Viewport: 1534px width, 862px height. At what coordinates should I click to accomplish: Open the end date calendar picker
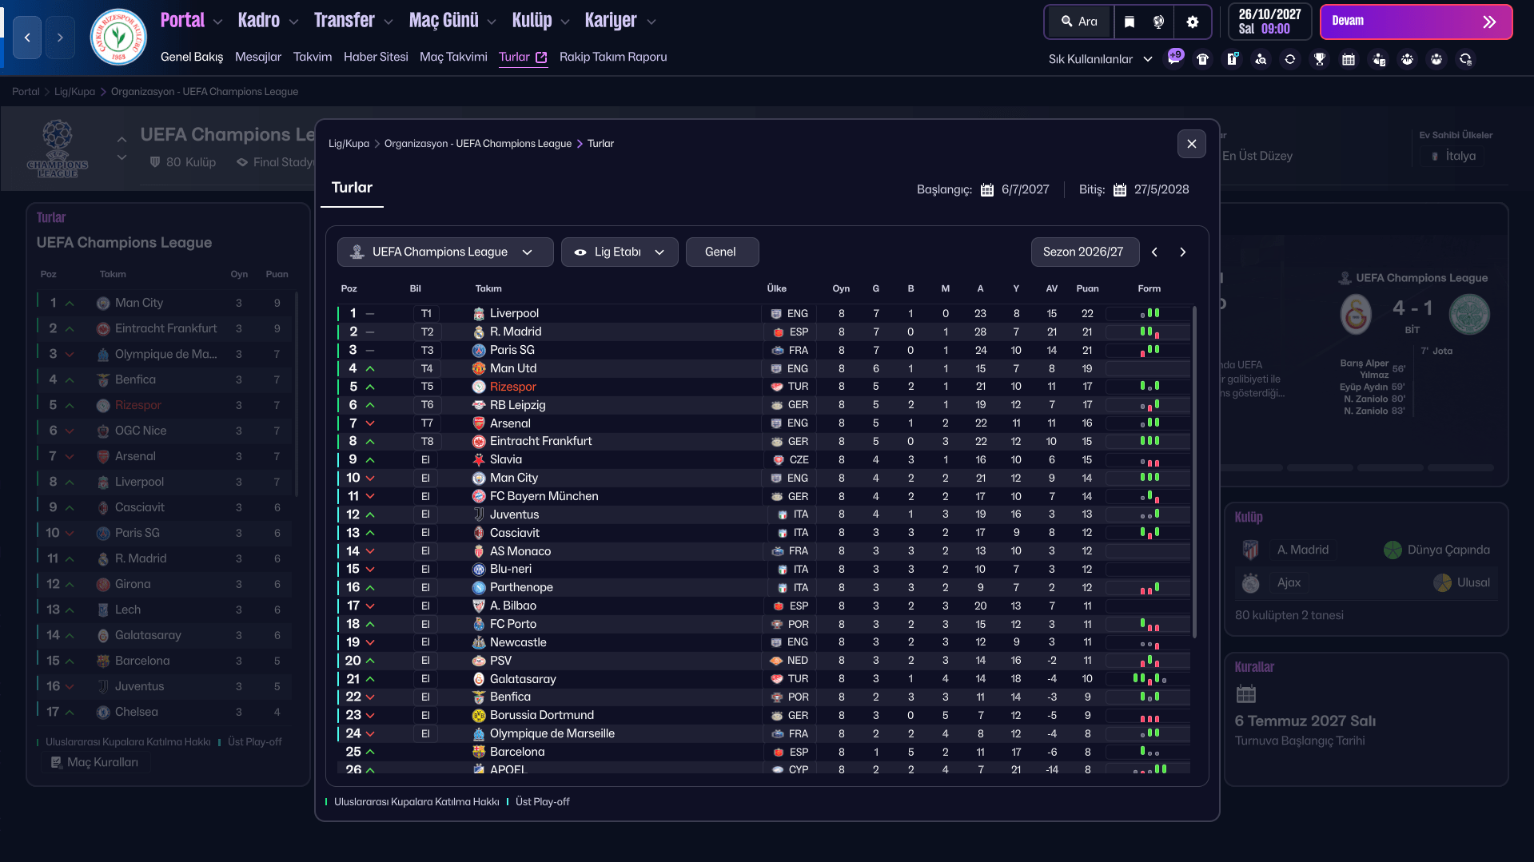click(1119, 190)
